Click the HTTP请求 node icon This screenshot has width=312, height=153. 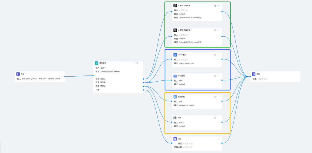pyautogui.click(x=175, y=55)
